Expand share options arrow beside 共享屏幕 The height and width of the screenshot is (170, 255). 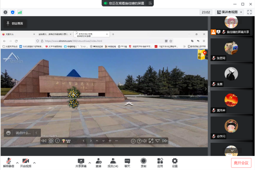point(89,163)
